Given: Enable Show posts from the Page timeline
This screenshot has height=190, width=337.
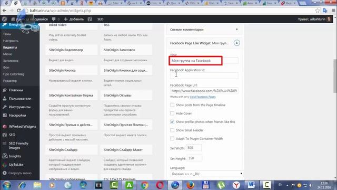Looking at the screenshot, I should [x=172, y=105].
